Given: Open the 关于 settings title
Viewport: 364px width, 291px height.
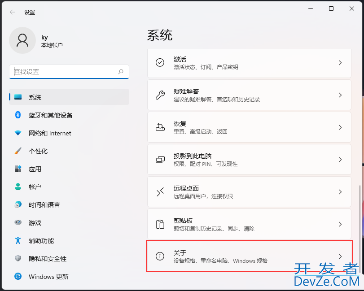Looking at the screenshot, I should pyautogui.click(x=180, y=252).
